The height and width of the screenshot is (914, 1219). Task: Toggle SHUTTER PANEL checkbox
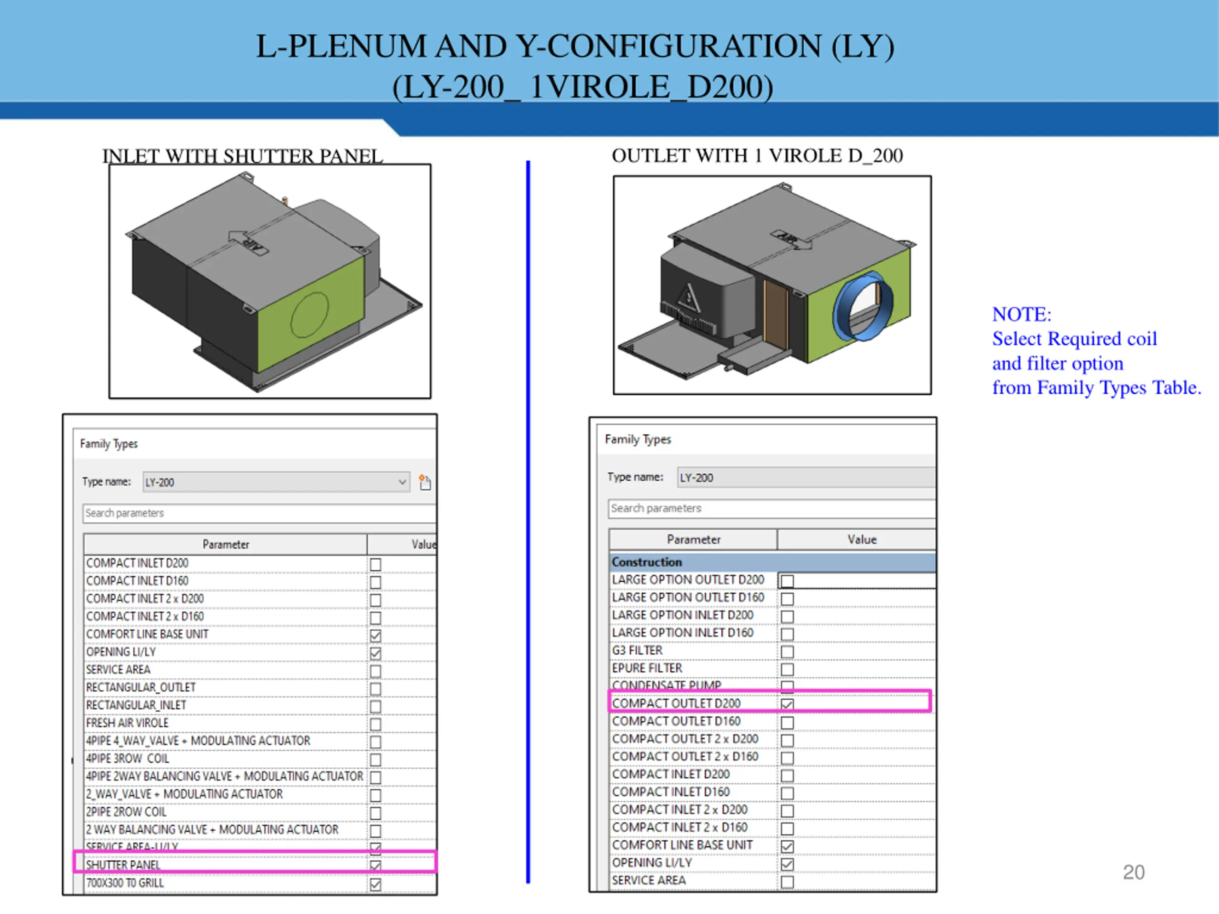click(x=375, y=865)
